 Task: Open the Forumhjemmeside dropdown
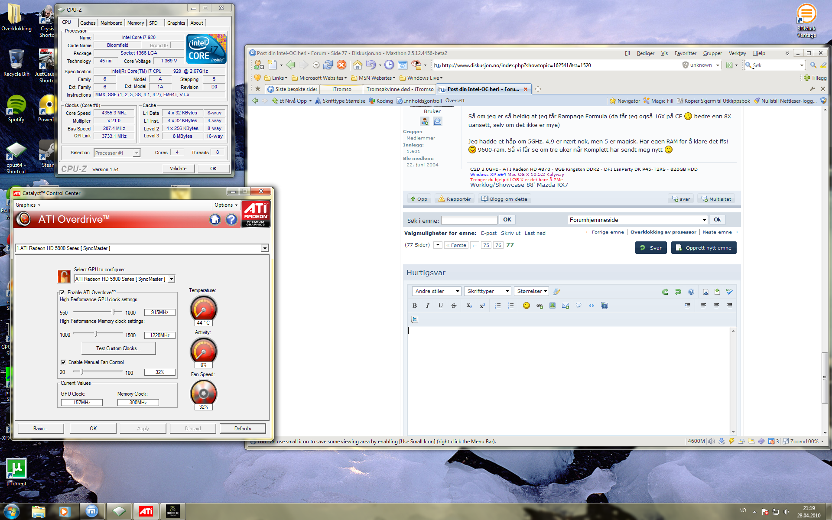(x=637, y=220)
